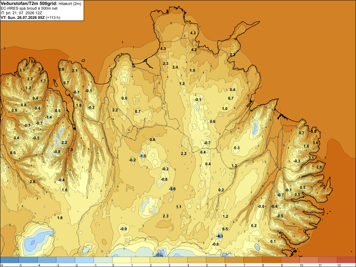Click the '1.7' temperature value on the map
This screenshot has height=267, width=356.
tap(43, 81)
